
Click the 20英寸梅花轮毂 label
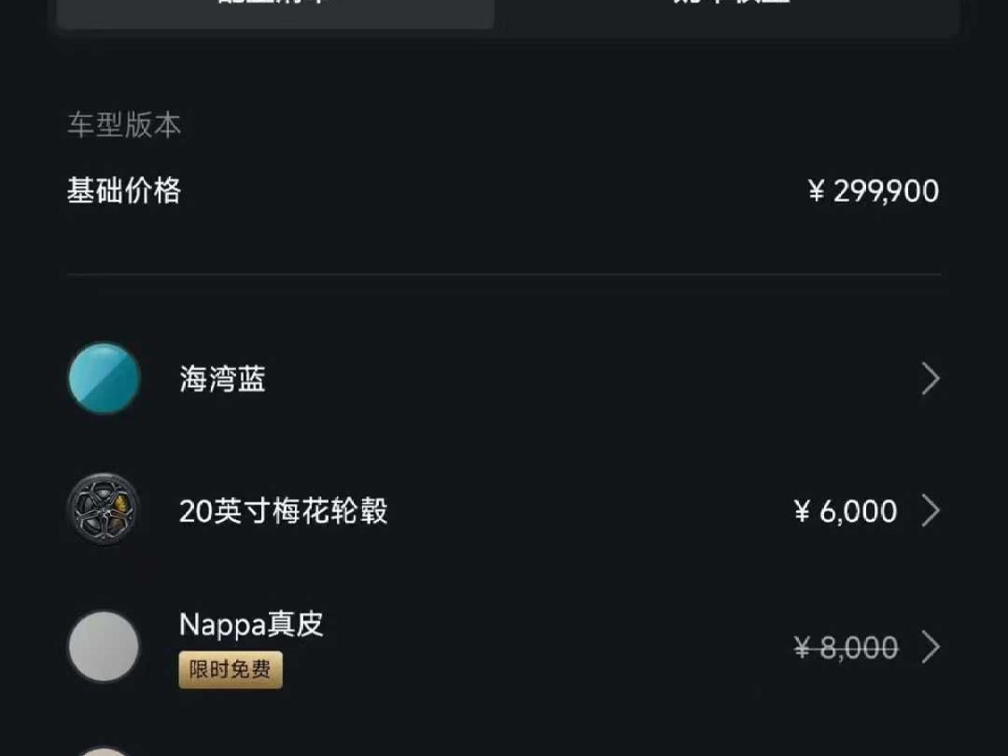[x=283, y=511]
